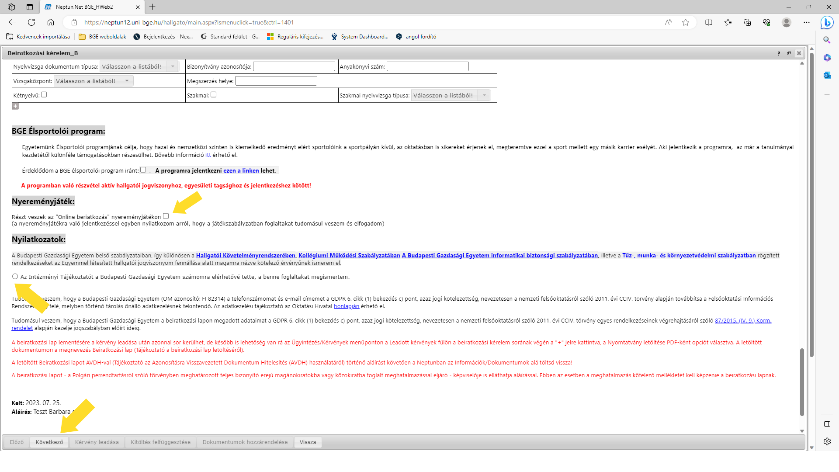Screen dimensions: 839x472
Task: Open Szakmai nyelvvizsga típusa dropdown
Action: point(451,95)
